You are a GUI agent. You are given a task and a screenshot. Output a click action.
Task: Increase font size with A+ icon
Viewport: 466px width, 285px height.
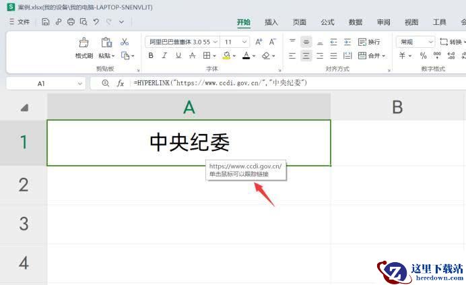[x=259, y=42]
